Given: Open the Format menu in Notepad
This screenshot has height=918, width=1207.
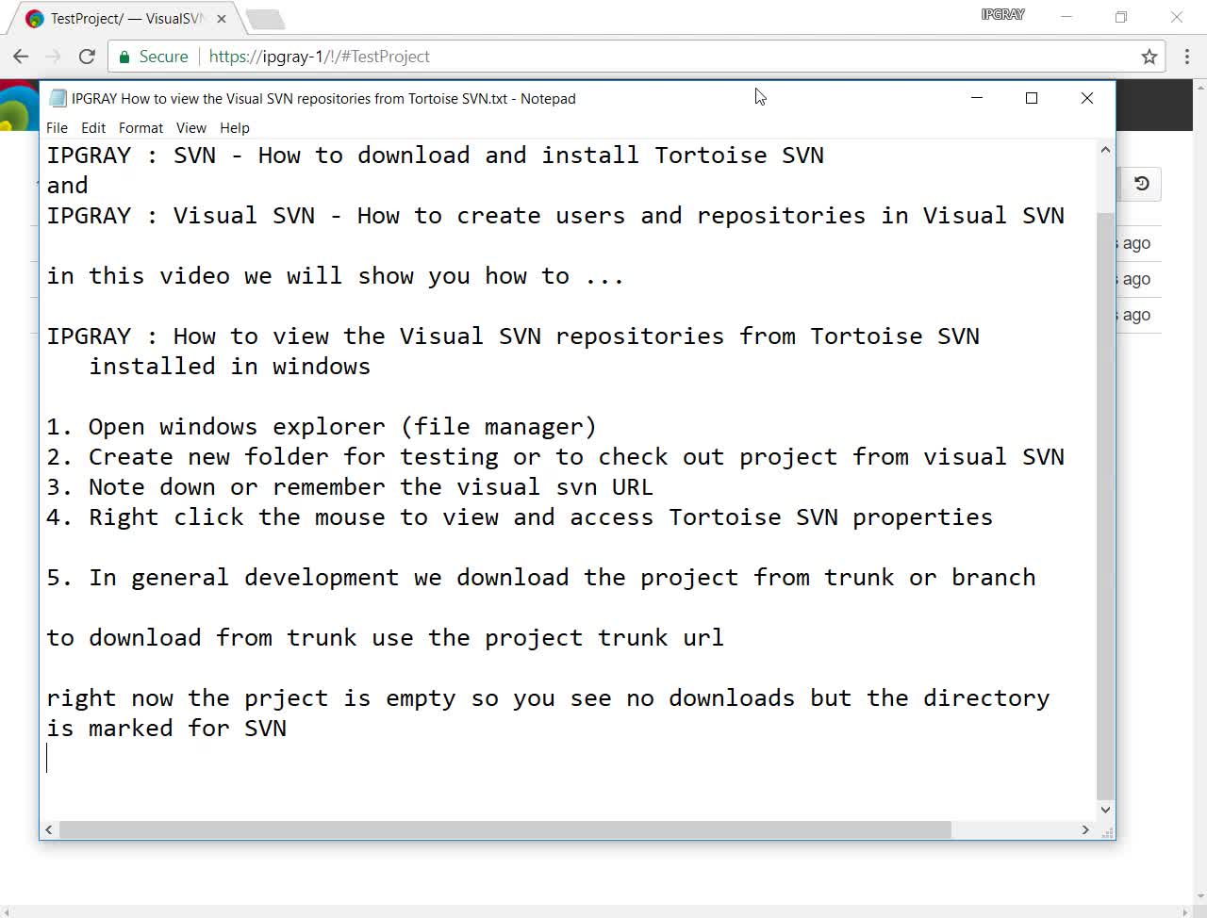Looking at the screenshot, I should 141,128.
